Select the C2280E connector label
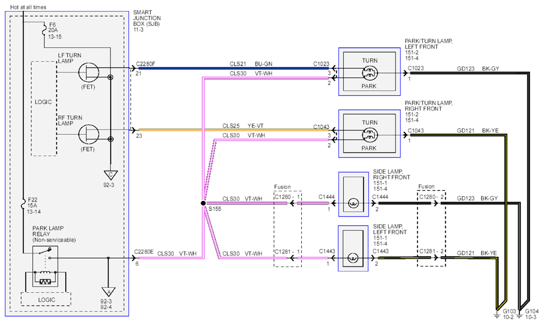Viewport: 544px width, 324px height. (144, 252)
